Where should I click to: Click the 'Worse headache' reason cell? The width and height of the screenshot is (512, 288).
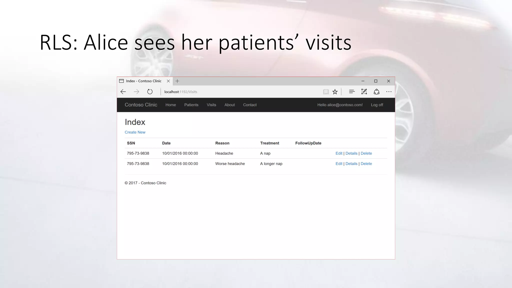[x=230, y=163]
